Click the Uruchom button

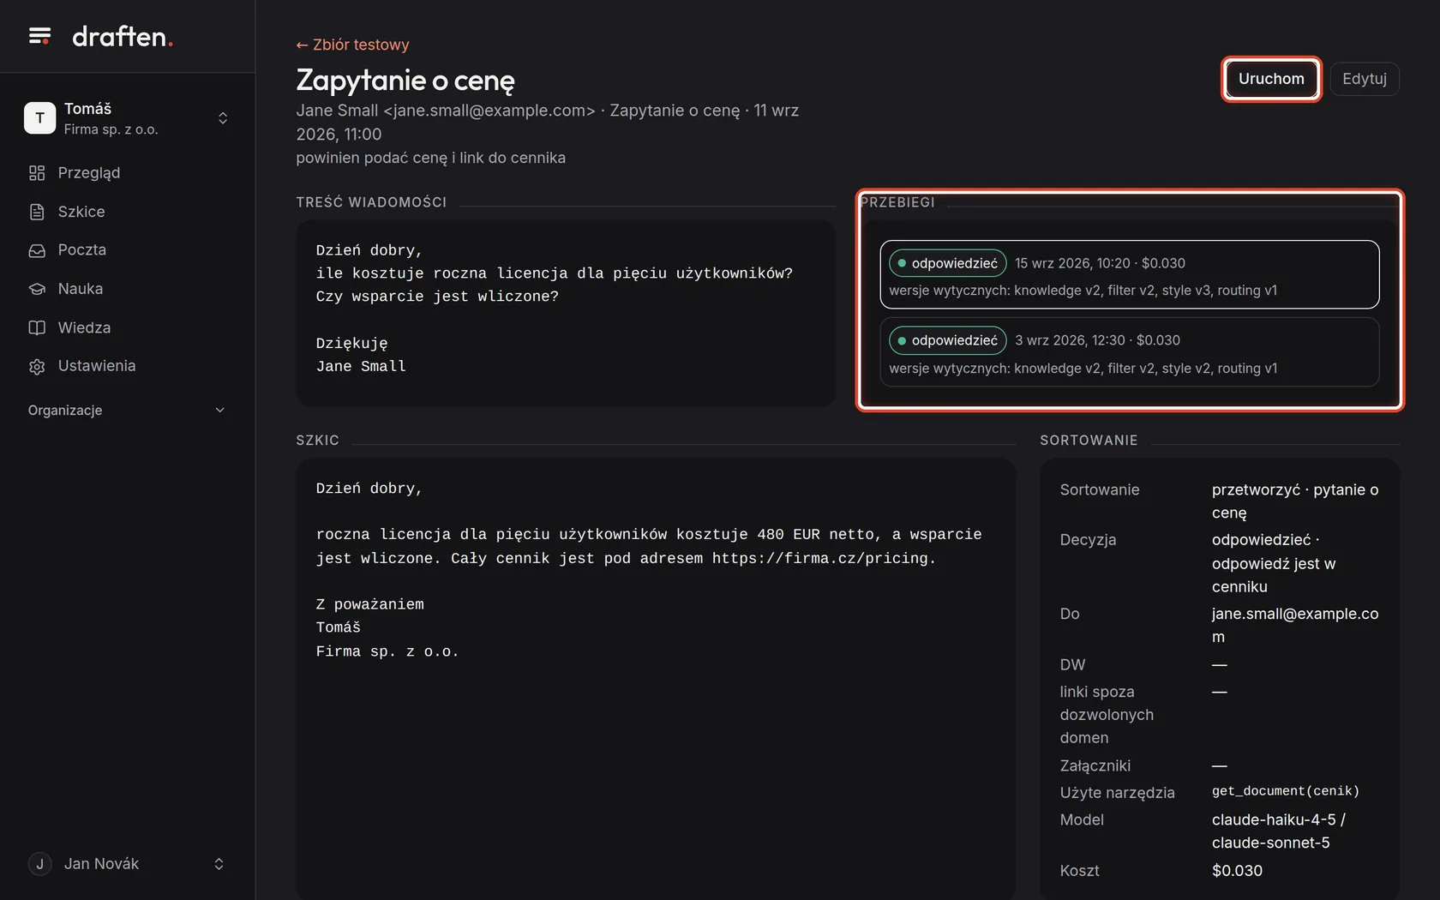point(1271,79)
